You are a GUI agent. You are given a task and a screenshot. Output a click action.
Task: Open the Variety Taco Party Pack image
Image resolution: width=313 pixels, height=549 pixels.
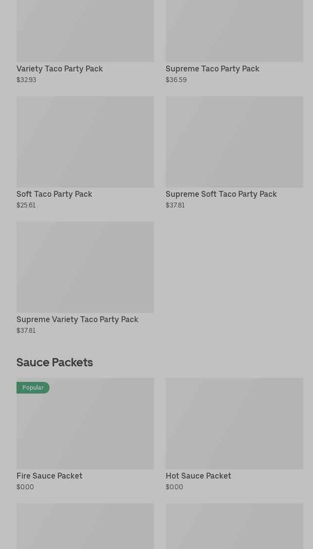click(x=85, y=31)
